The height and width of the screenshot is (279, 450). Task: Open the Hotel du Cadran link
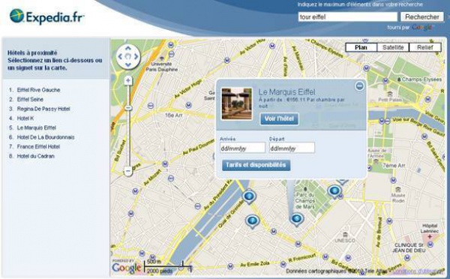click(35, 156)
